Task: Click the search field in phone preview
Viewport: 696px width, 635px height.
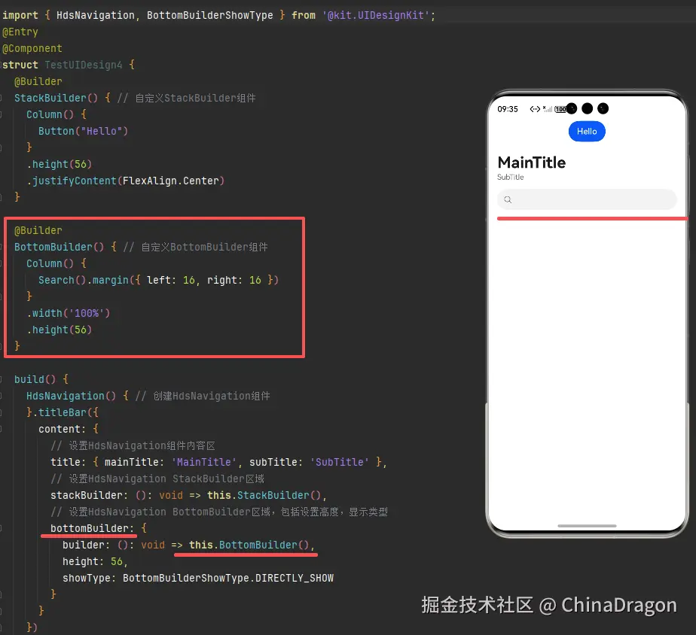Action: (x=587, y=199)
